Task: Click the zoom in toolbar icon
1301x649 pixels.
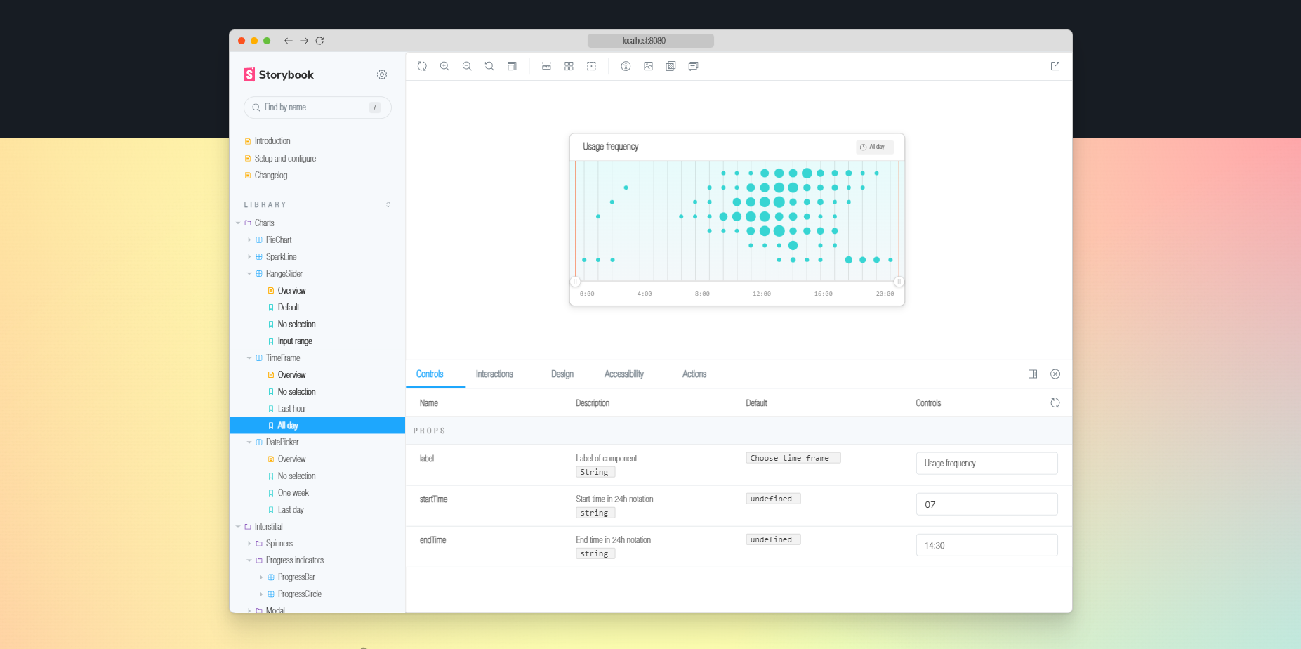Action: click(444, 66)
